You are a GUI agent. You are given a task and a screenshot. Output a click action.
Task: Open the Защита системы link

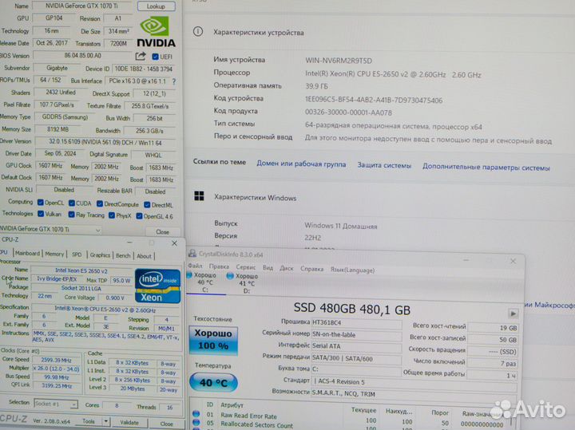(384, 166)
